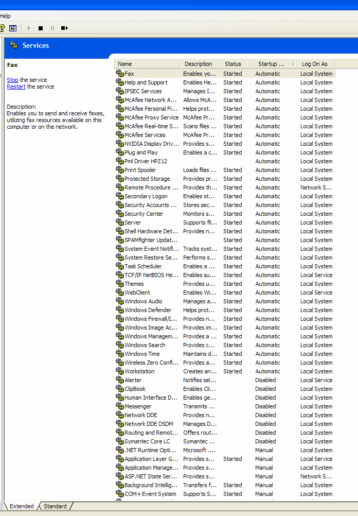The width and height of the screenshot is (358, 516).
Task: Click the Pause Service toolbar icon
Action: click(x=52, y=28)
